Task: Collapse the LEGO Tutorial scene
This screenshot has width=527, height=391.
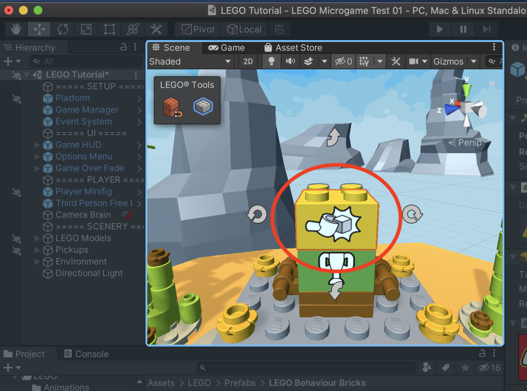Action: [x=27, y=75]
